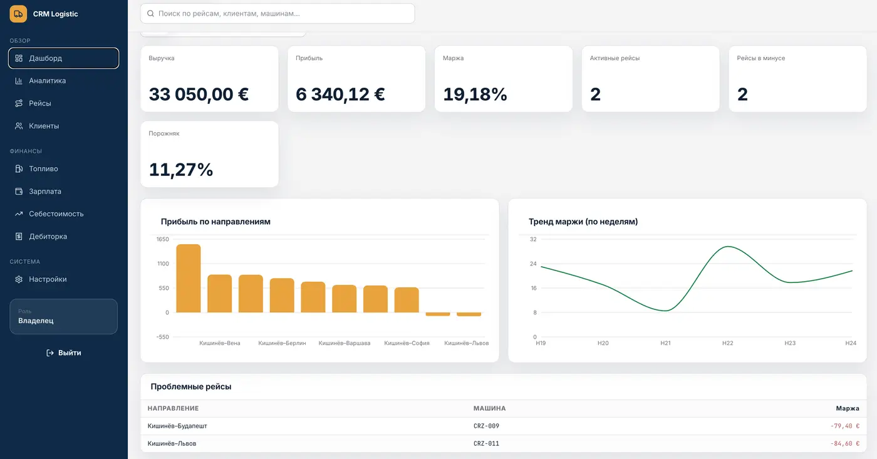Click the Рейсы route icon
The height and width of the screenshot is (459, 877).
pos(19,103)
